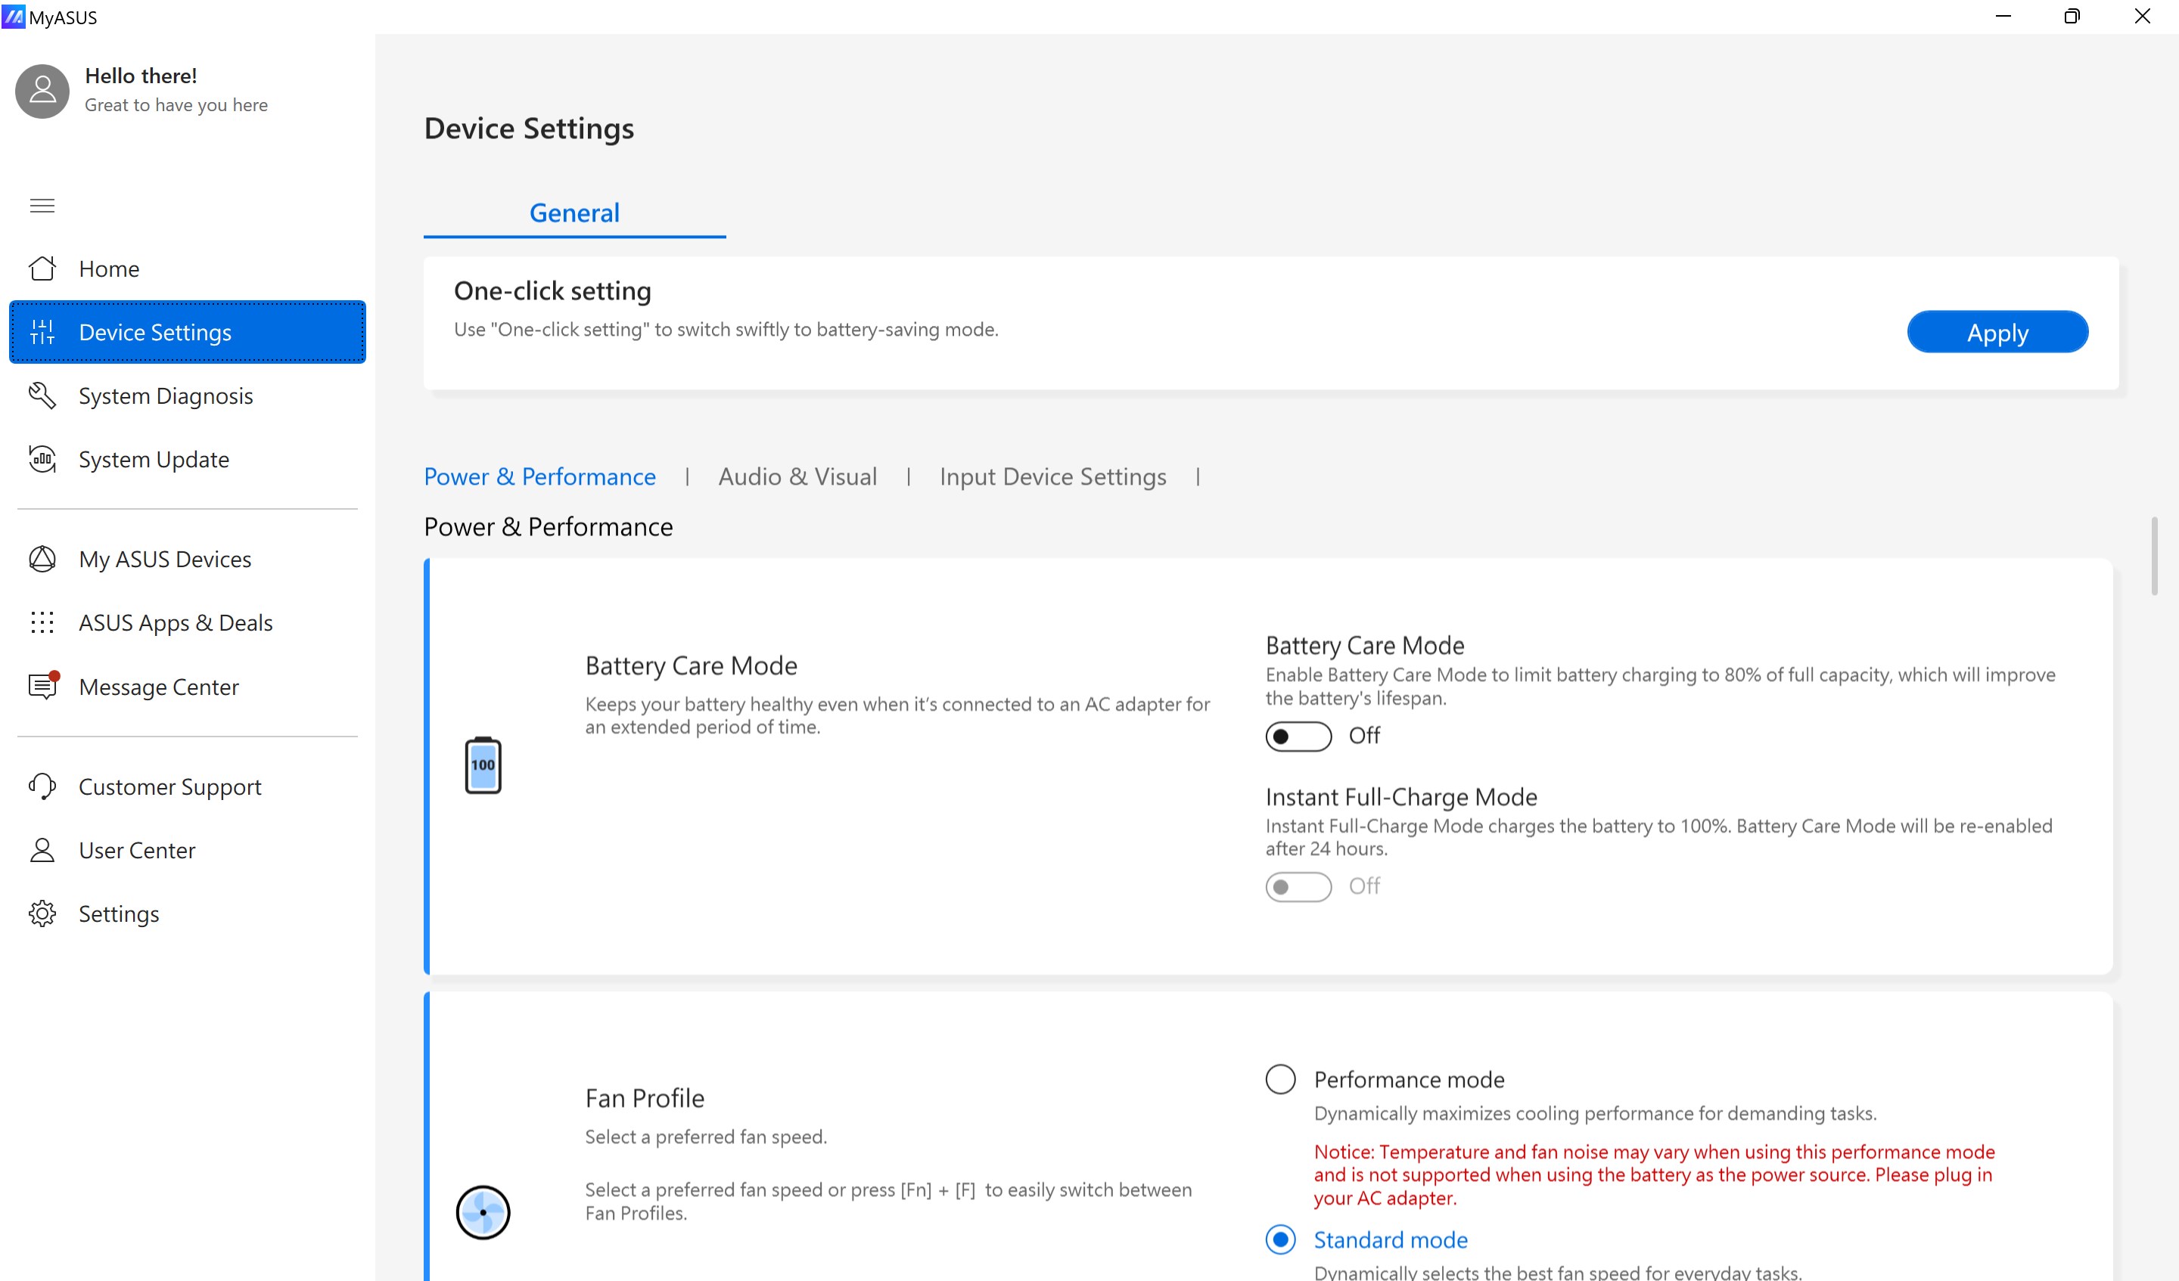Select the System Diagnosis wrench icon
Screen dimensions: 2179x1281
tap(42, 395)
